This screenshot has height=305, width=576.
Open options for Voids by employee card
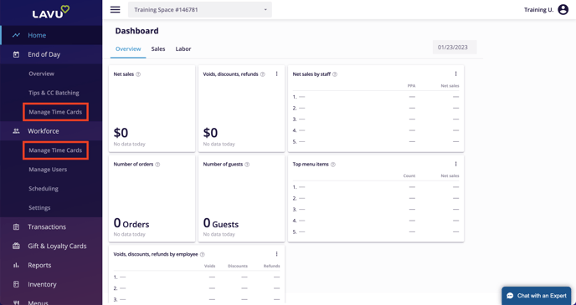(276, 254)
